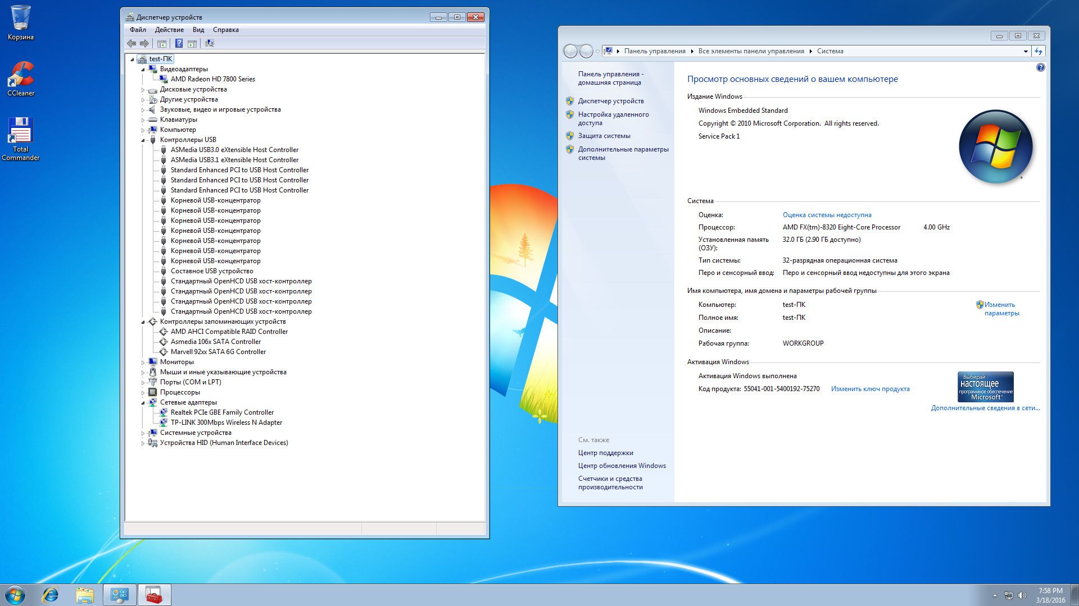Open Счетчики и средства производительности link
This screenshot has width=1079, height=606.
[610, 483]
